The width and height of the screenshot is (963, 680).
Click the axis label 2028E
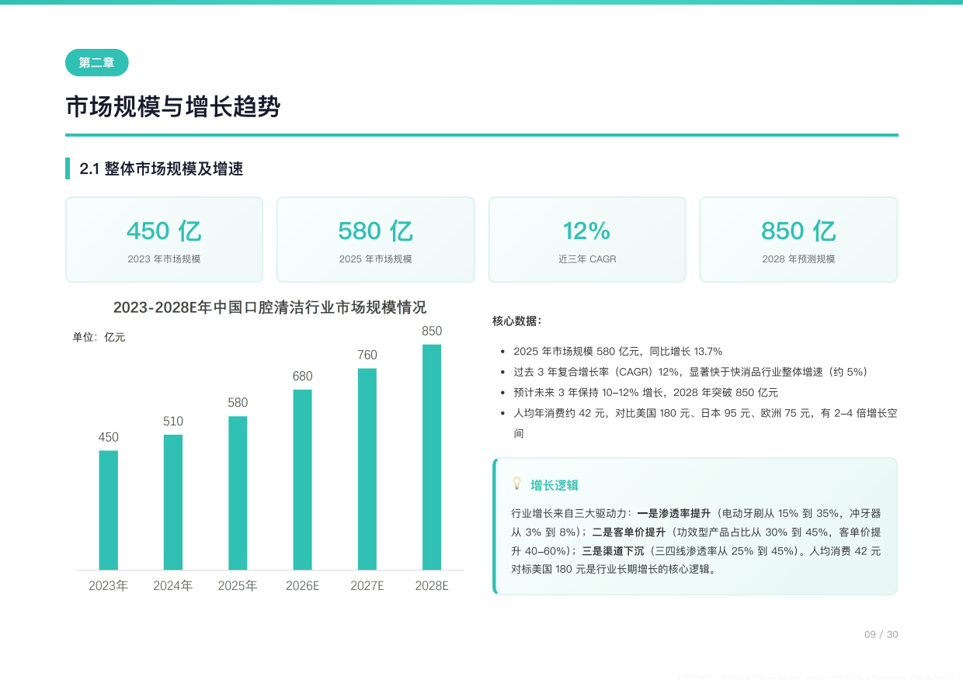coord(432,585)
